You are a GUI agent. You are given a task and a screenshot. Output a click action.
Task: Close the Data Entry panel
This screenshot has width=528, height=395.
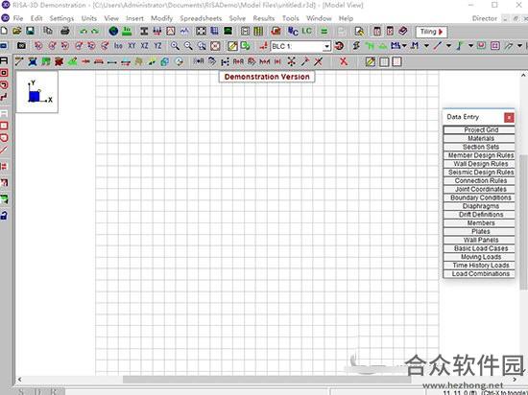coord(509,117)
